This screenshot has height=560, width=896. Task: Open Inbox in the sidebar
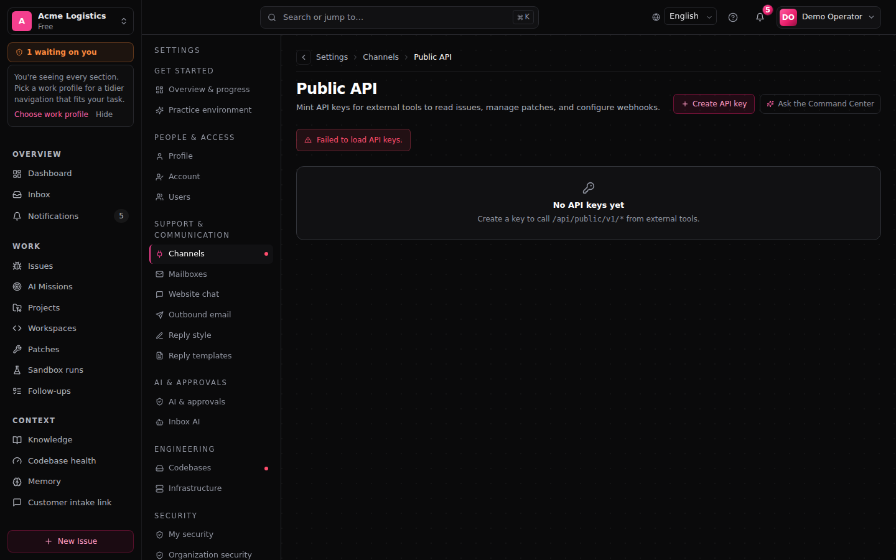(70, 195)
